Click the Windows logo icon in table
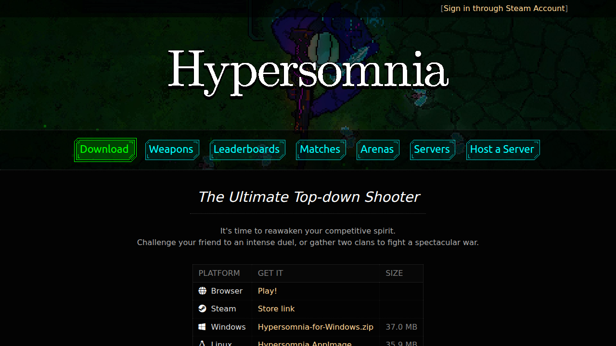Screen dimensions: 616x346 click(202, 327)
